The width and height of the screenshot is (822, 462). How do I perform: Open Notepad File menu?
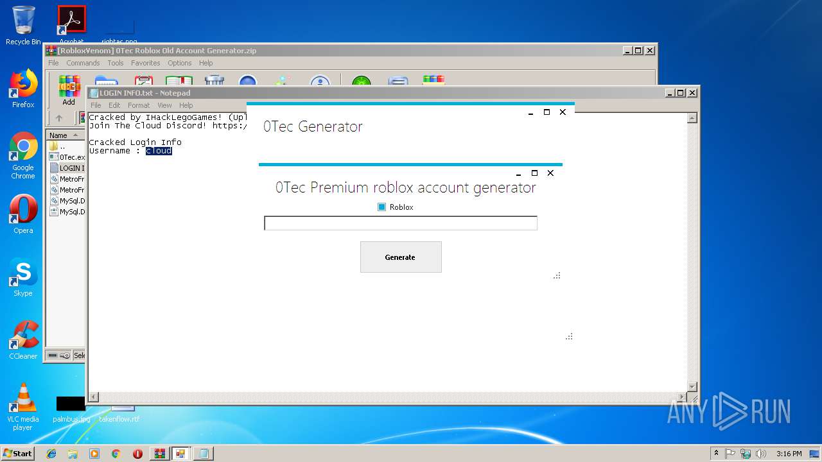pyautogui.click(x=96, y=105)
